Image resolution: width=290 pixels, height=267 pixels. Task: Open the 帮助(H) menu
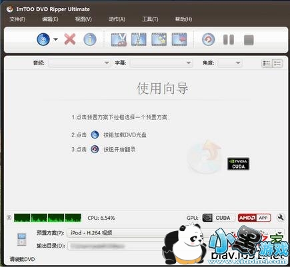(183, 19)
